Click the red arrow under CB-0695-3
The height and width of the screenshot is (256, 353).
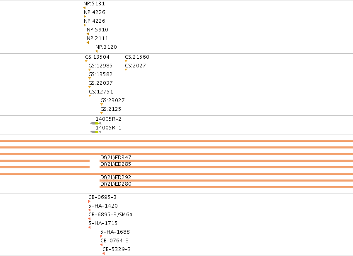[x=89, y=201]
